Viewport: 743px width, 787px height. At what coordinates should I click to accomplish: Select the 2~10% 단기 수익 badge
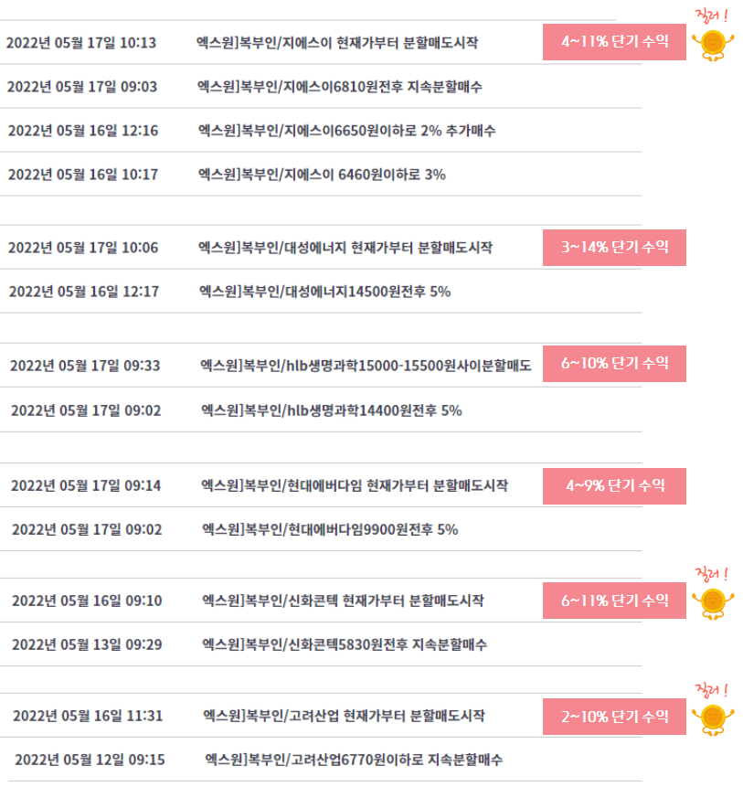tap(614, 717)
